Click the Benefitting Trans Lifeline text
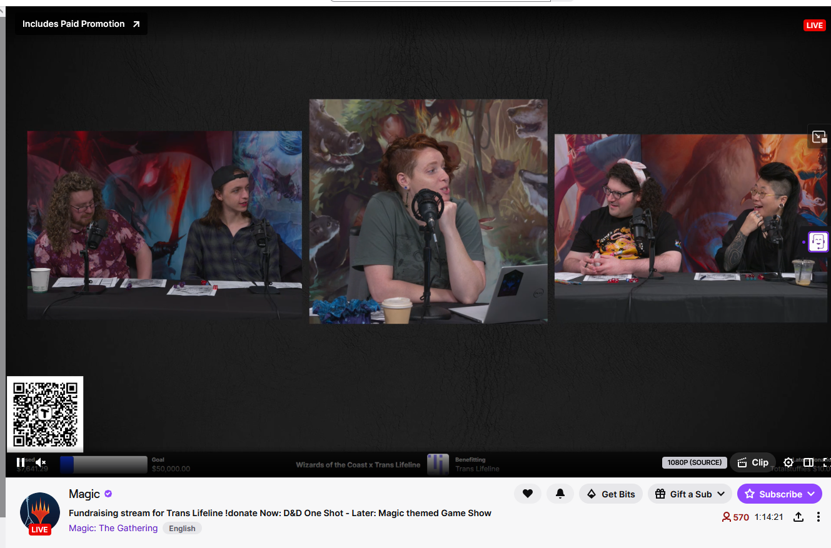The height and width of the screenshot is (548, 831). click(477, 464)
